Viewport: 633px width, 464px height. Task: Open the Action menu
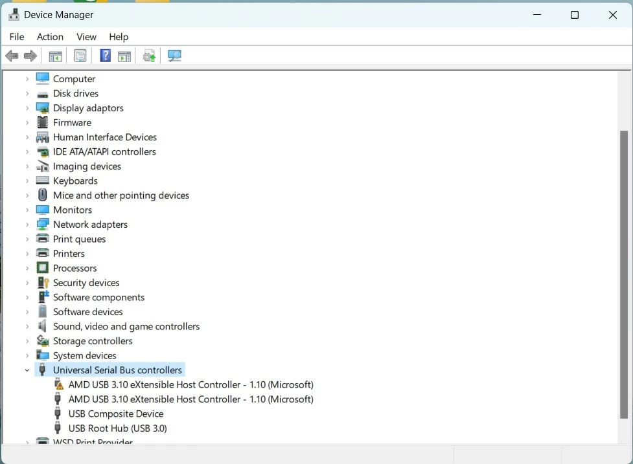coord(50,37)
